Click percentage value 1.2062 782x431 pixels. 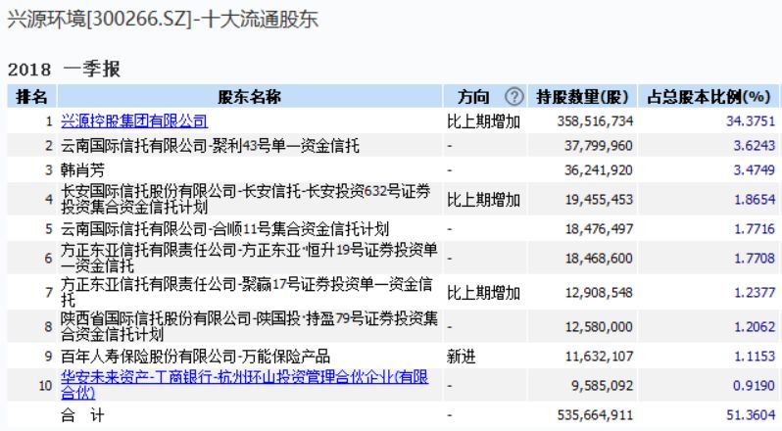coord(755,326)
